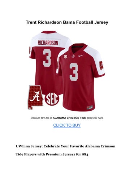Click the Tide Players with Premium Jerseys line
Screen dimensions: 134x173
pyautogui.click(x=52, y=154)
